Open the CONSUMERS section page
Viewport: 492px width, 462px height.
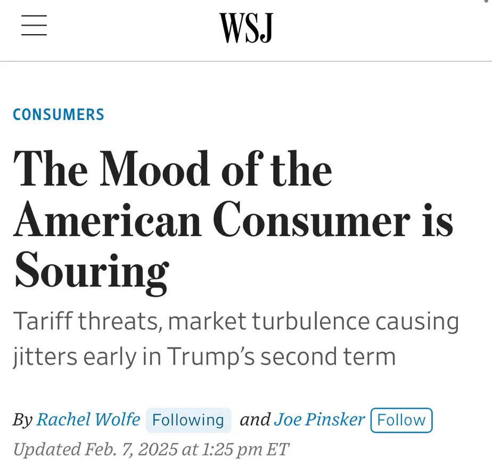click(x=59, y=114)
